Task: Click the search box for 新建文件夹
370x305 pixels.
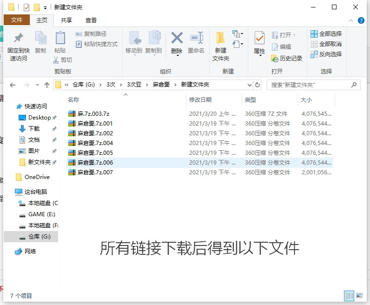Action: point(313,85)
